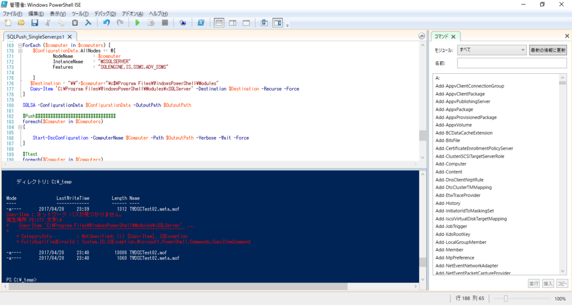Select Add-Computer in command list
Screen dimensions: 572x305
[x=451, y=164]
